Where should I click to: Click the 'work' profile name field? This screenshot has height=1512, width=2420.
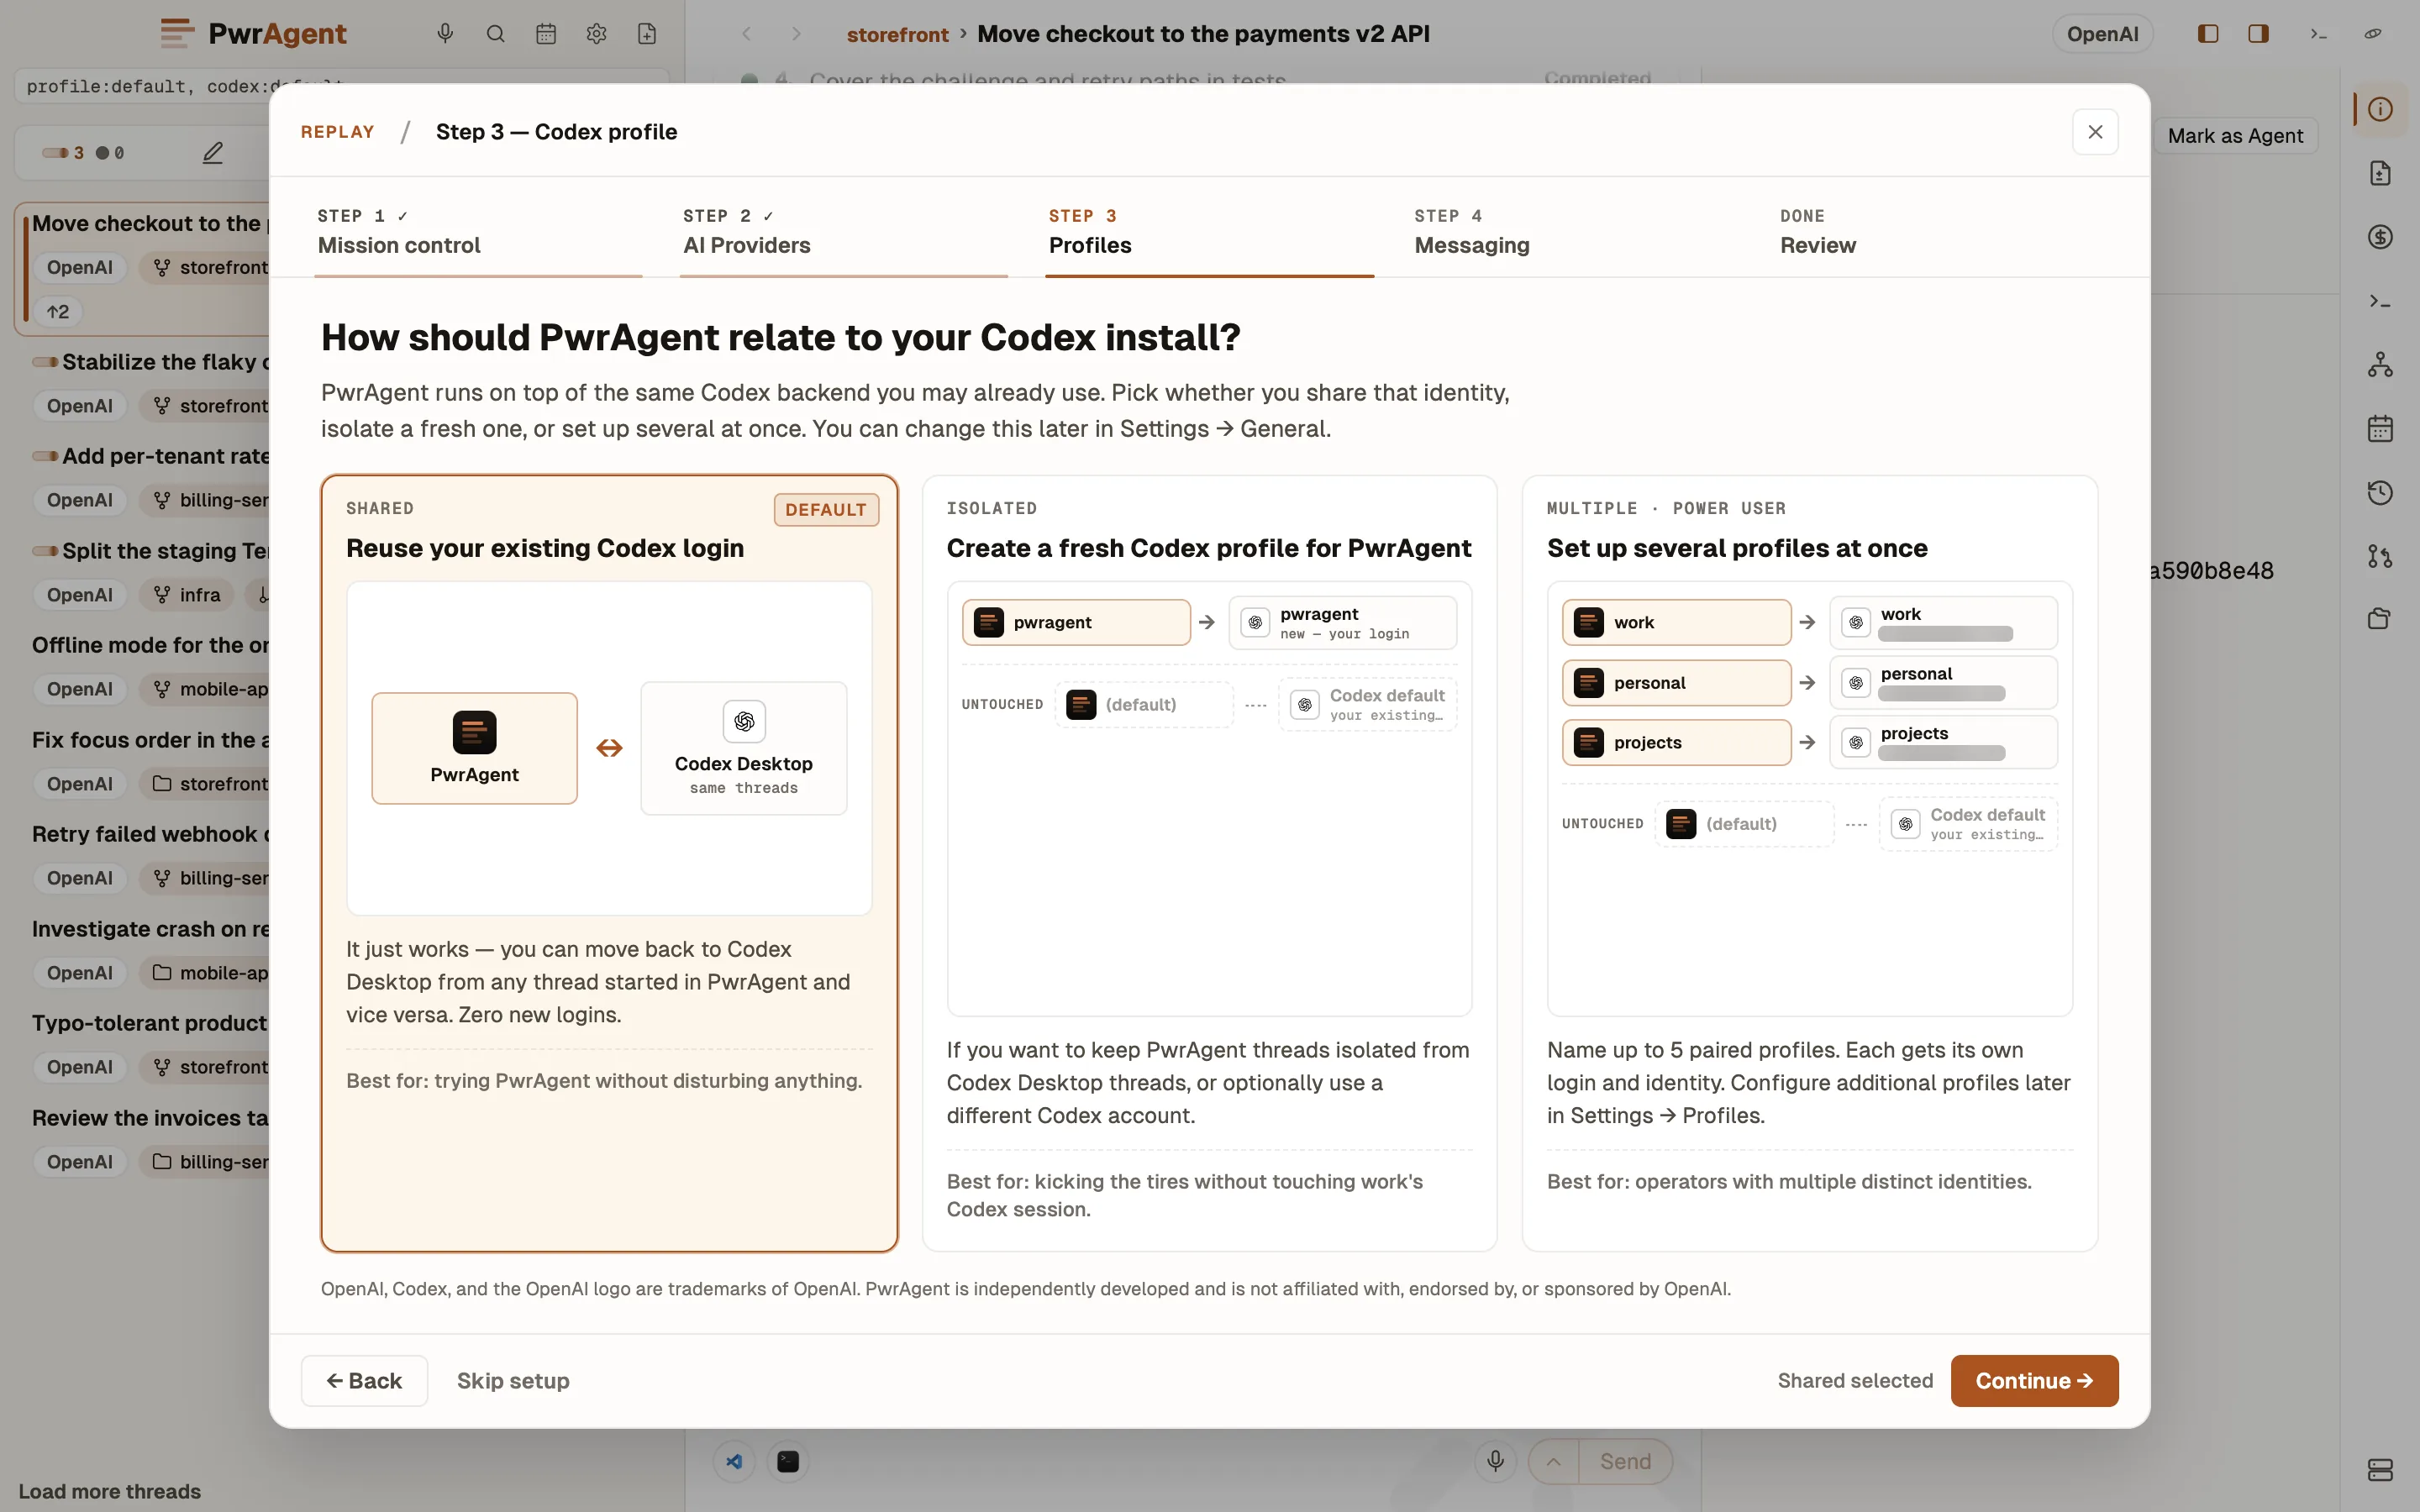pos(1676,622)
